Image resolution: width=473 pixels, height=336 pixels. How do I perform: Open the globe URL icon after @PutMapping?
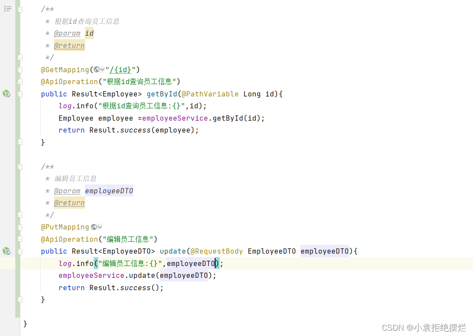tap(94, 227)
